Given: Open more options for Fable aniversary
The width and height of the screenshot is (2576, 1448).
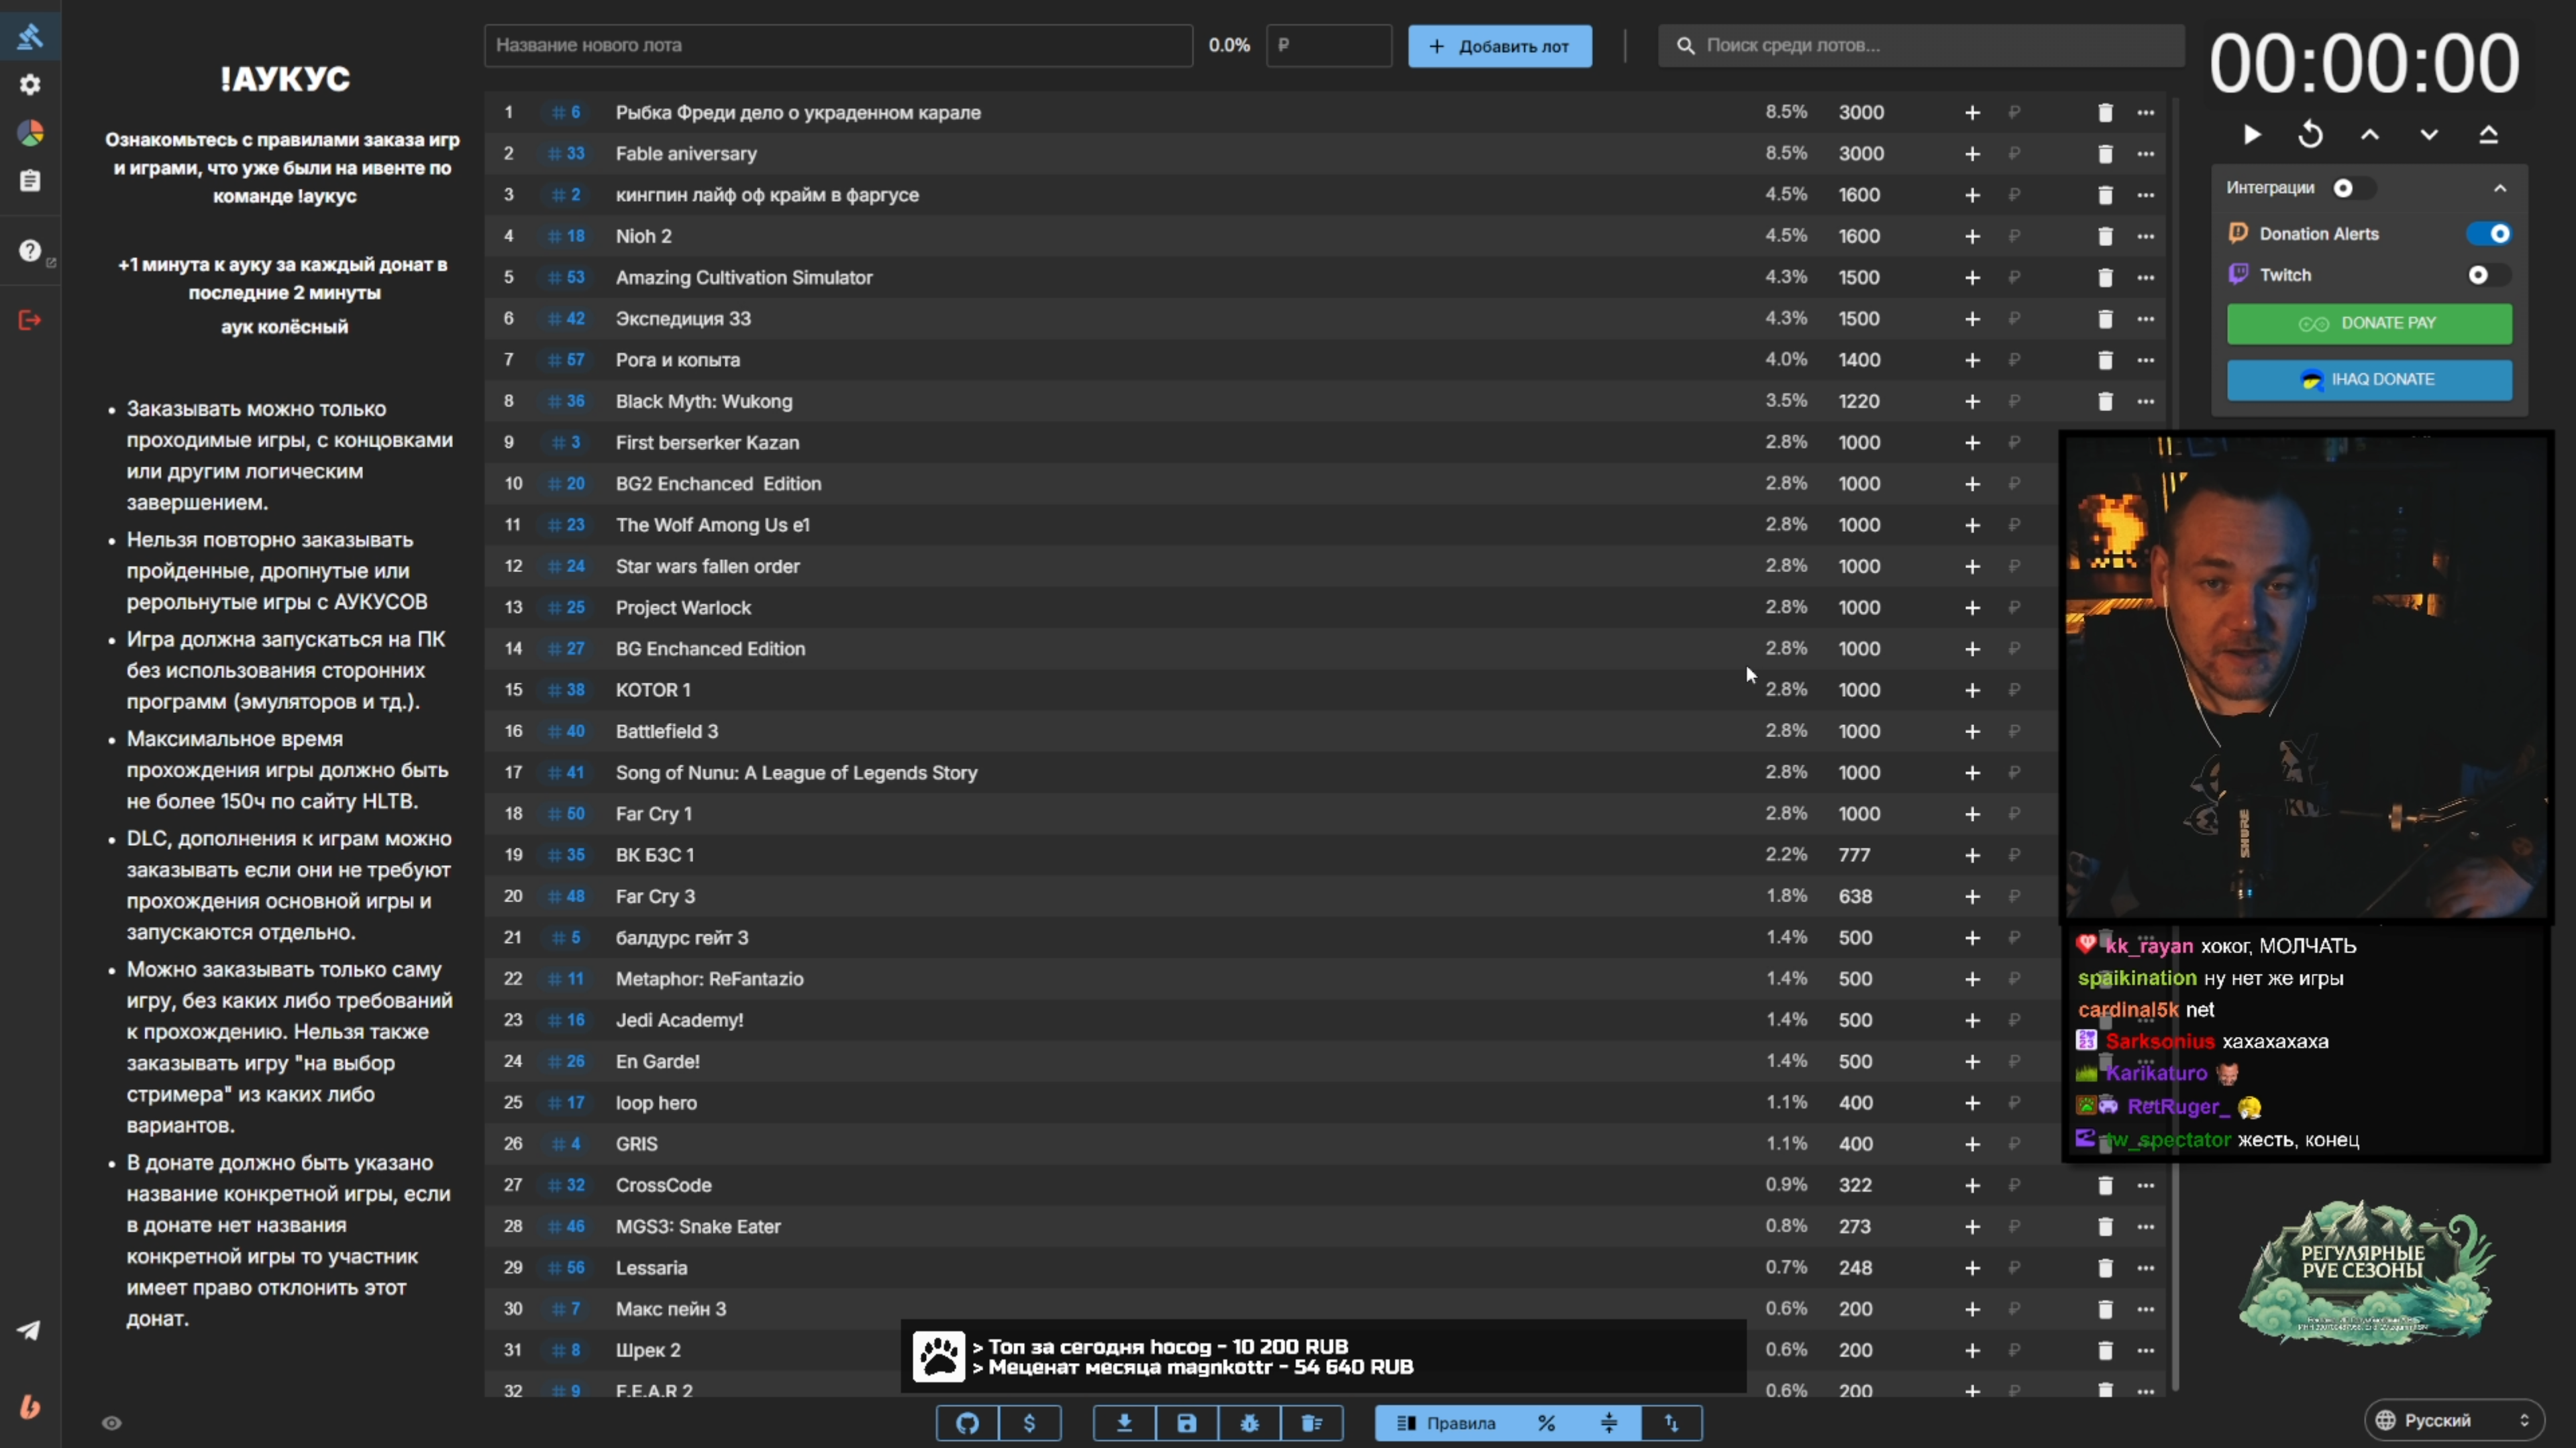Looking at the screenshot, I should pyautogui.click(x=2145, y=154).
